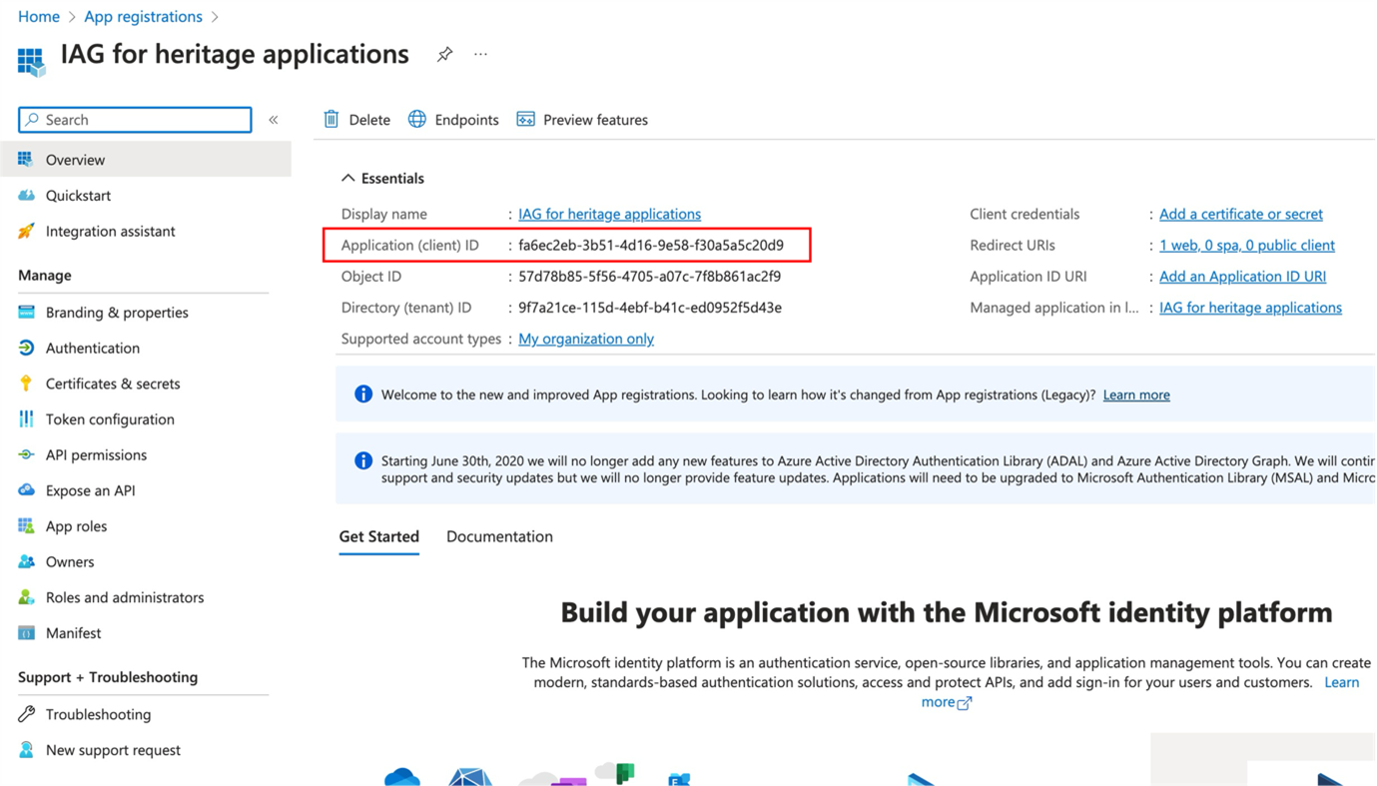Select the Directory (tenant) ID value
Screen dimensions: 1377x786
[650, 308]
